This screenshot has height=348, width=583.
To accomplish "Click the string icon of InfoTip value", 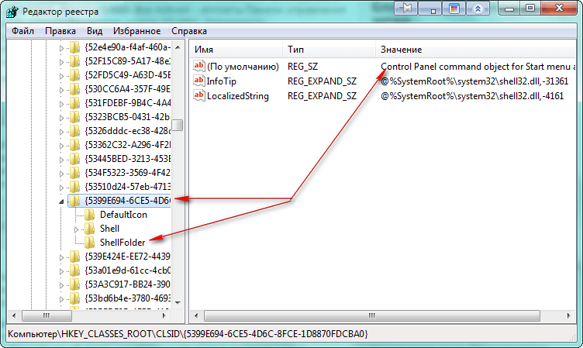I will 199,81.
